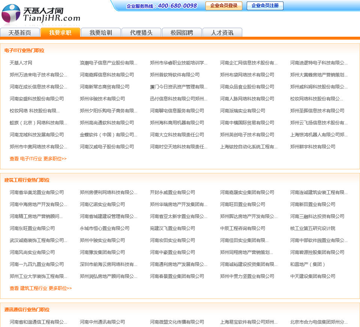Click 河南碧源控股集团有限公司
Viewport: 360px width, 327px height.
[317, 252]
